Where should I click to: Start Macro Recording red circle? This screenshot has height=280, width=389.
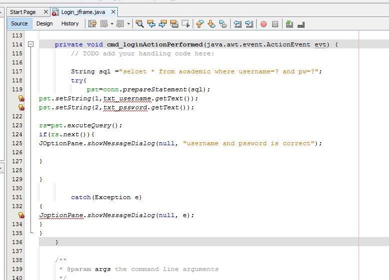click(264, 24)
